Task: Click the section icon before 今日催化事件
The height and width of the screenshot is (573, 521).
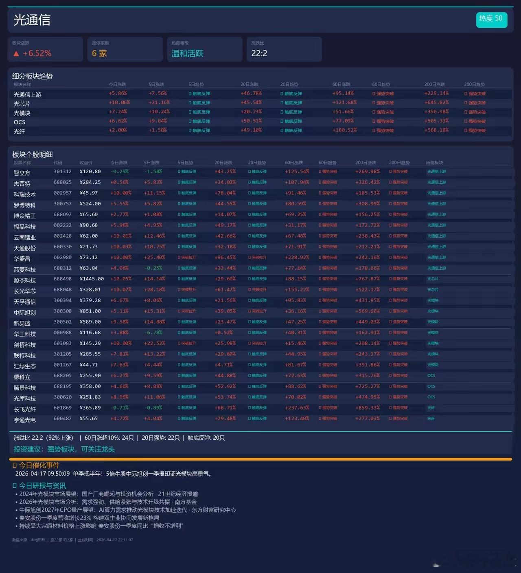Action: (15, 465)
